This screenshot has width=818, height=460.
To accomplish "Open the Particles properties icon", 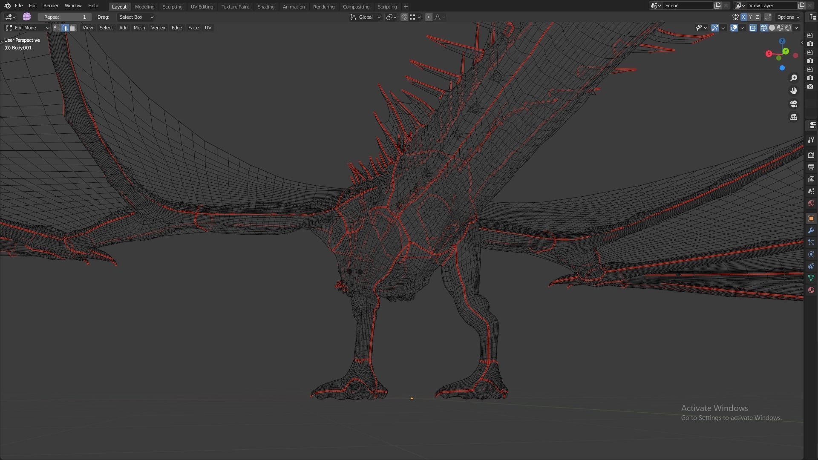I will pyautogui.click(x=811, y=242).
